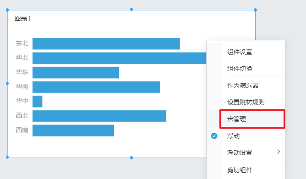Select 组件切换 menu entry
Viewport: 306px width, 179px height.
(x=240, y=69)
